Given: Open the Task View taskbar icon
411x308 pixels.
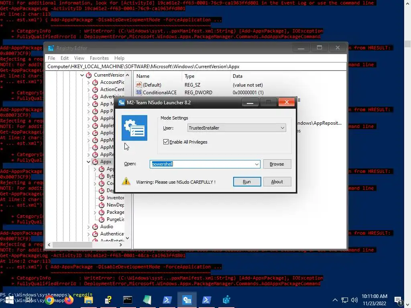Looking at the screenshot, I should [x=29, y=300].
